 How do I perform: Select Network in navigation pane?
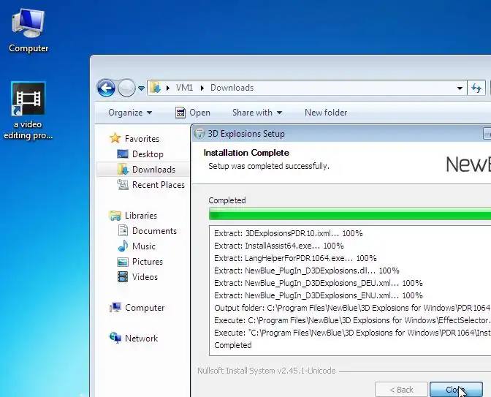tap(141, 339)
